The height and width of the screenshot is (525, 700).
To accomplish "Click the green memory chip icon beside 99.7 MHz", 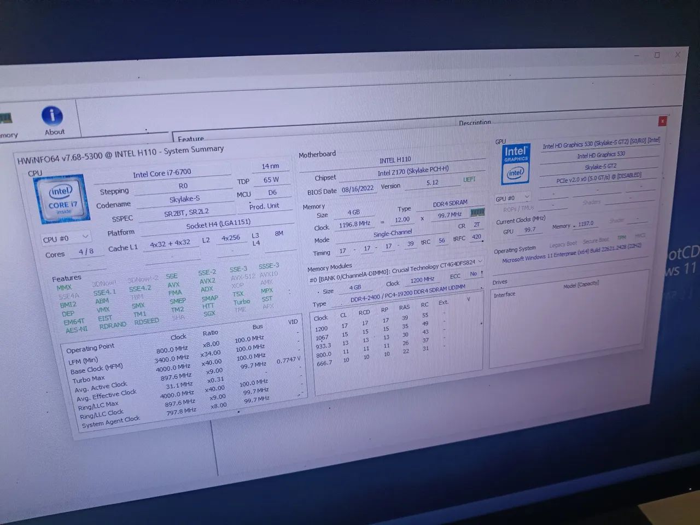I will (x=477, y=212).
